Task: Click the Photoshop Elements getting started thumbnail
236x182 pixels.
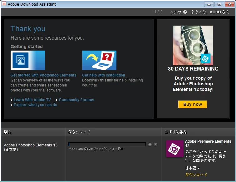Action: pos(28,60)
